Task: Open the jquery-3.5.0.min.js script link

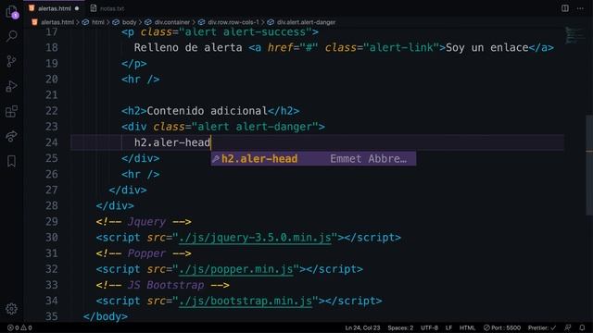Action: coord(255,238)
